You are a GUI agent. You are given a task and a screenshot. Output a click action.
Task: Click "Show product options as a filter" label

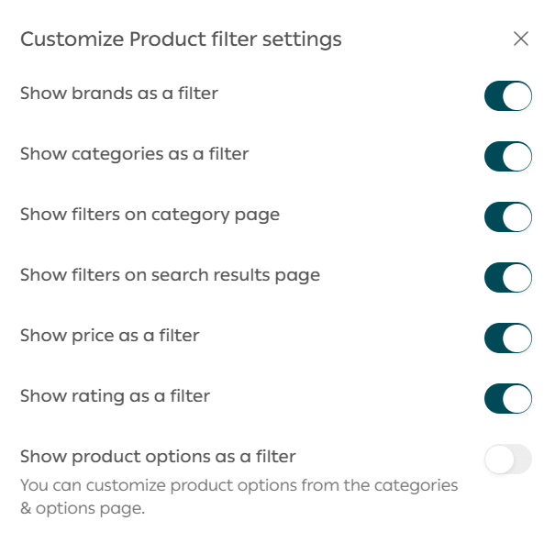click(158, 457)
